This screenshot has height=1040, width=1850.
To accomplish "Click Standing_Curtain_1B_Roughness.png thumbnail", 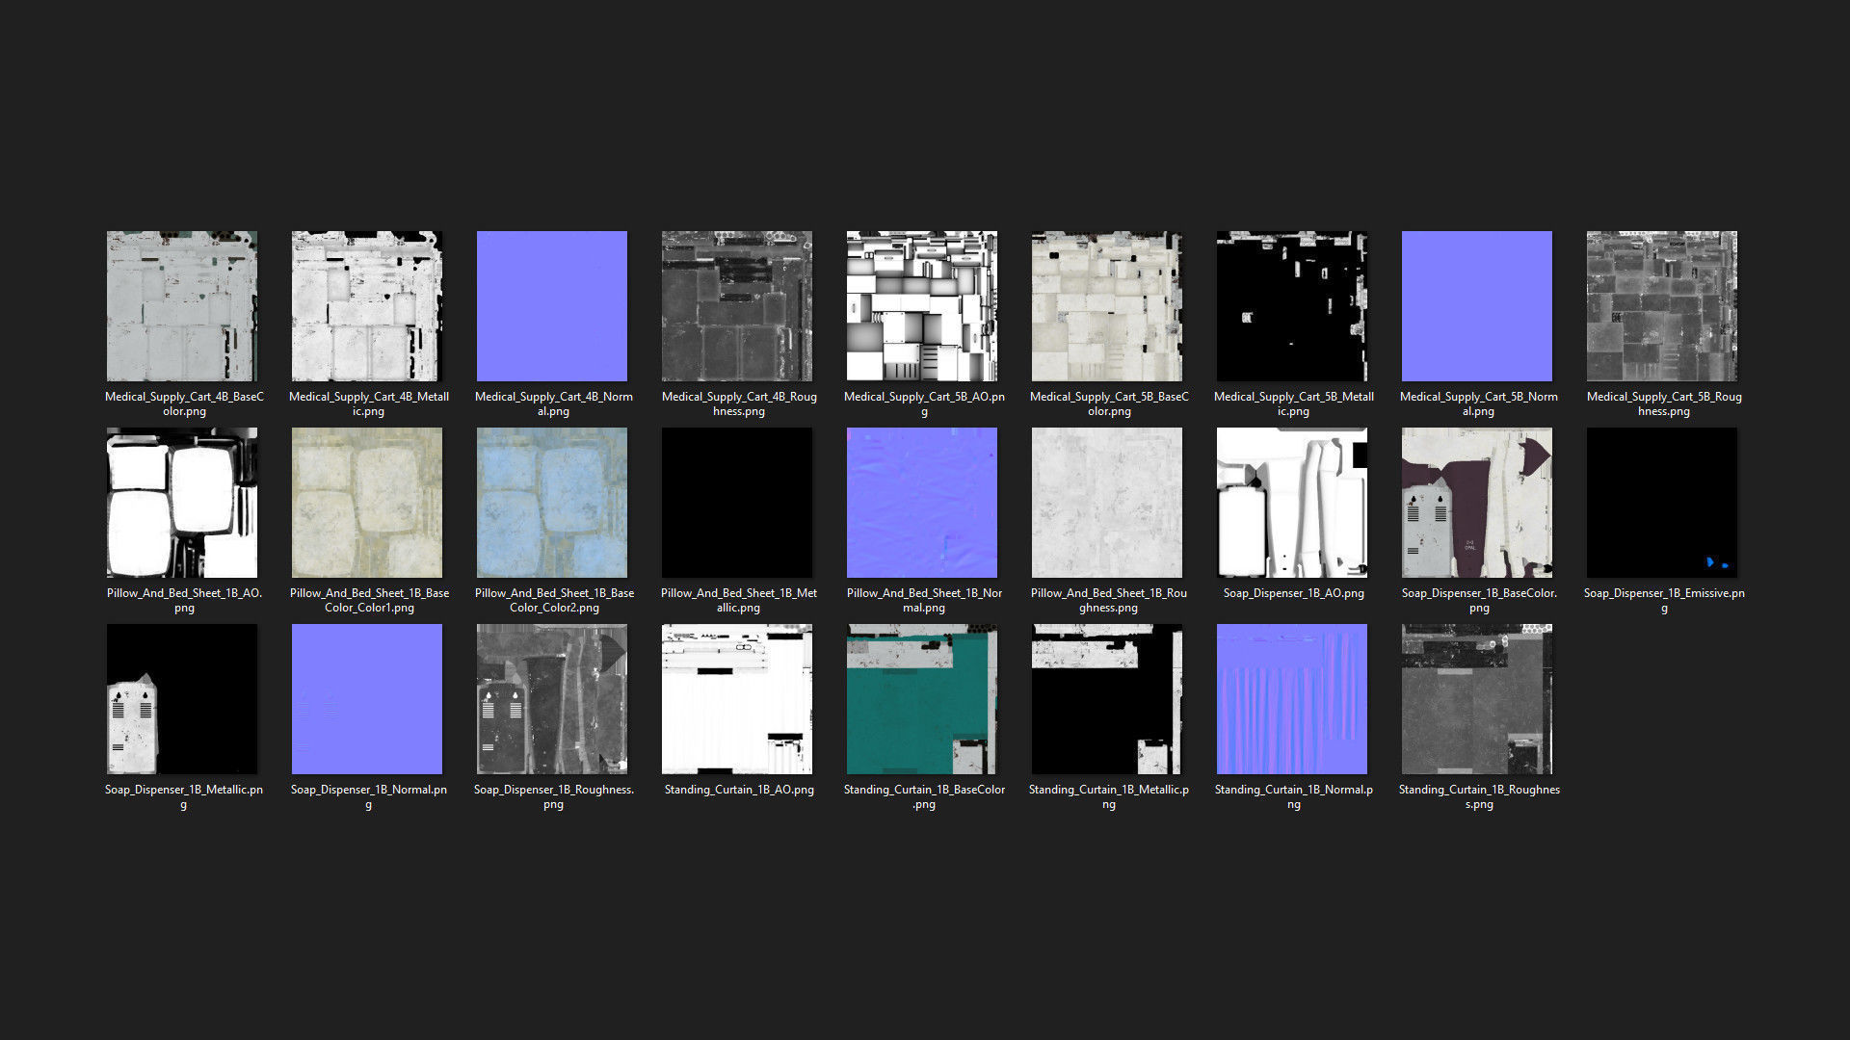I will pos(1477,699).
